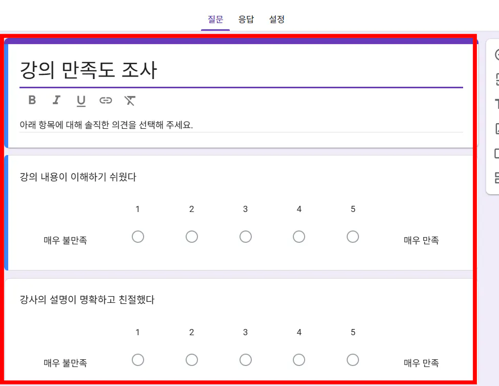Open the 설정 tab
Screen dimensions: 499x386
coord(276,20)
